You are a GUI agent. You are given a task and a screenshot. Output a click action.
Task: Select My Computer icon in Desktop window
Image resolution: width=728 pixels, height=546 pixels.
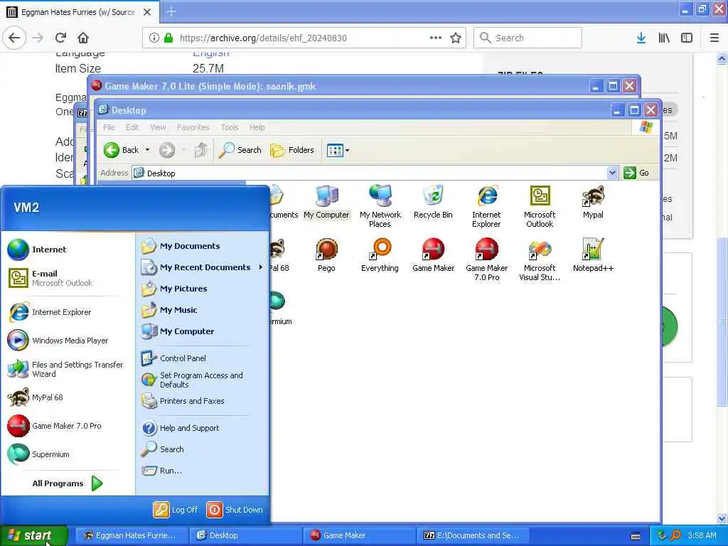point(326,201)
